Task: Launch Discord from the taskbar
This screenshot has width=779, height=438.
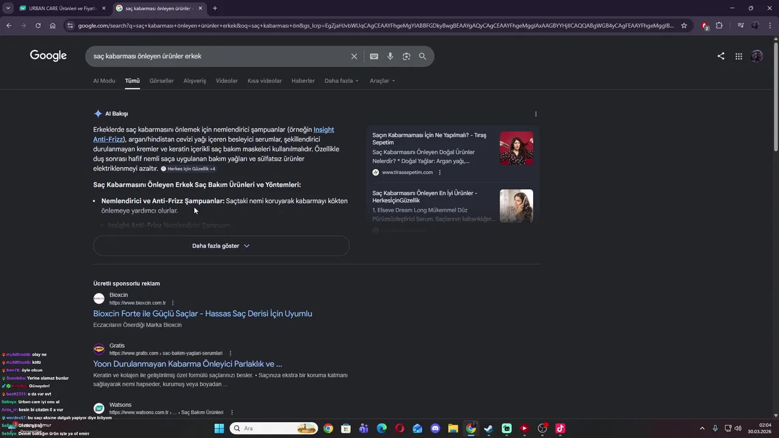Action: point(435,428)
